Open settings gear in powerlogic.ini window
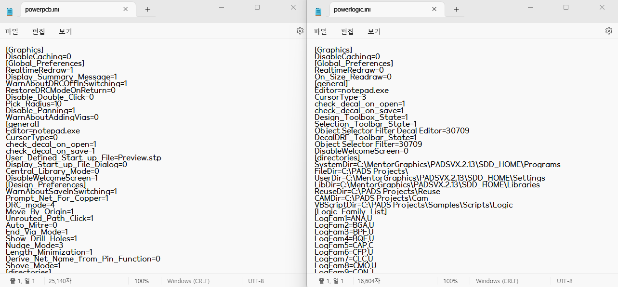Screen dimensions: 618x287 tap(608, 31)
